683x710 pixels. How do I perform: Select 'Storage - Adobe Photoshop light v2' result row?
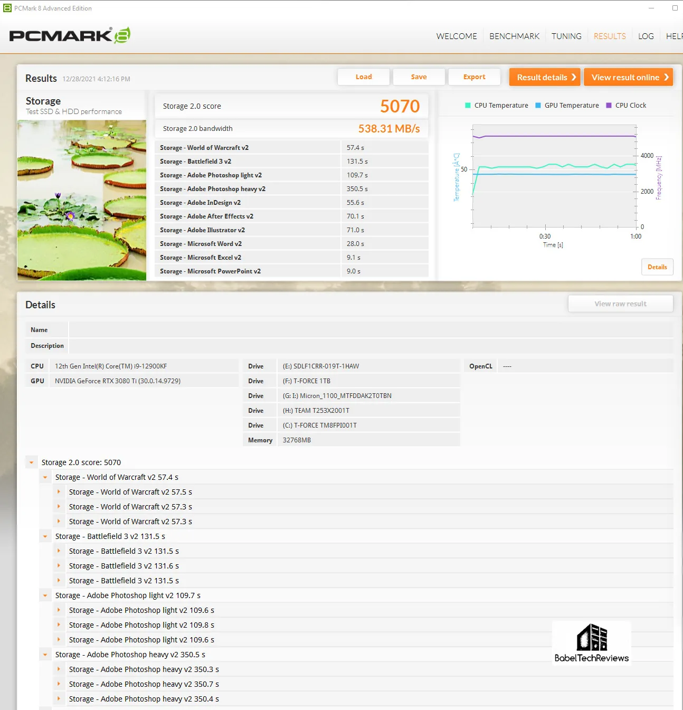(x=291, y=175)
